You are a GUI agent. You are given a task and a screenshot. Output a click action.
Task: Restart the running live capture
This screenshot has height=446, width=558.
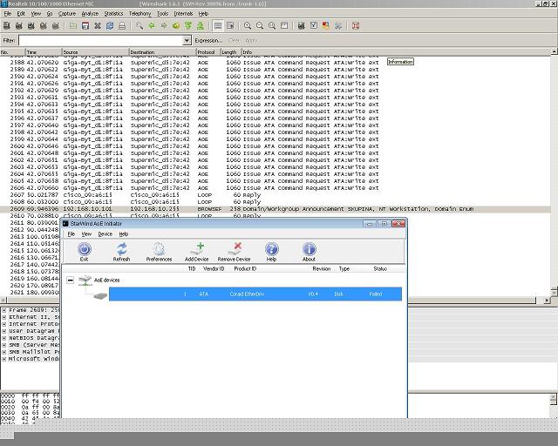click(55, 25)
